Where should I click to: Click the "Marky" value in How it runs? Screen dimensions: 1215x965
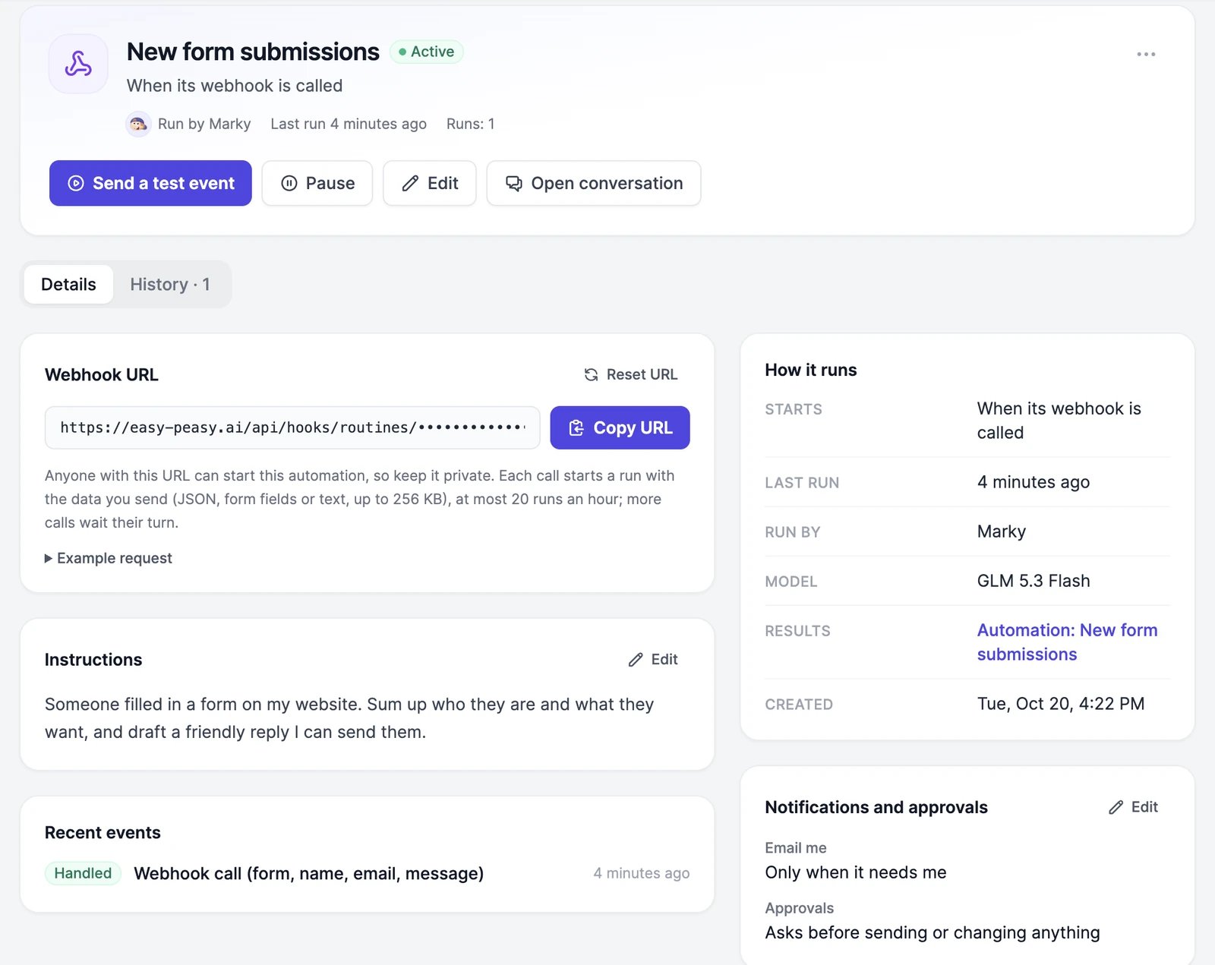(x=1002, y=531)
